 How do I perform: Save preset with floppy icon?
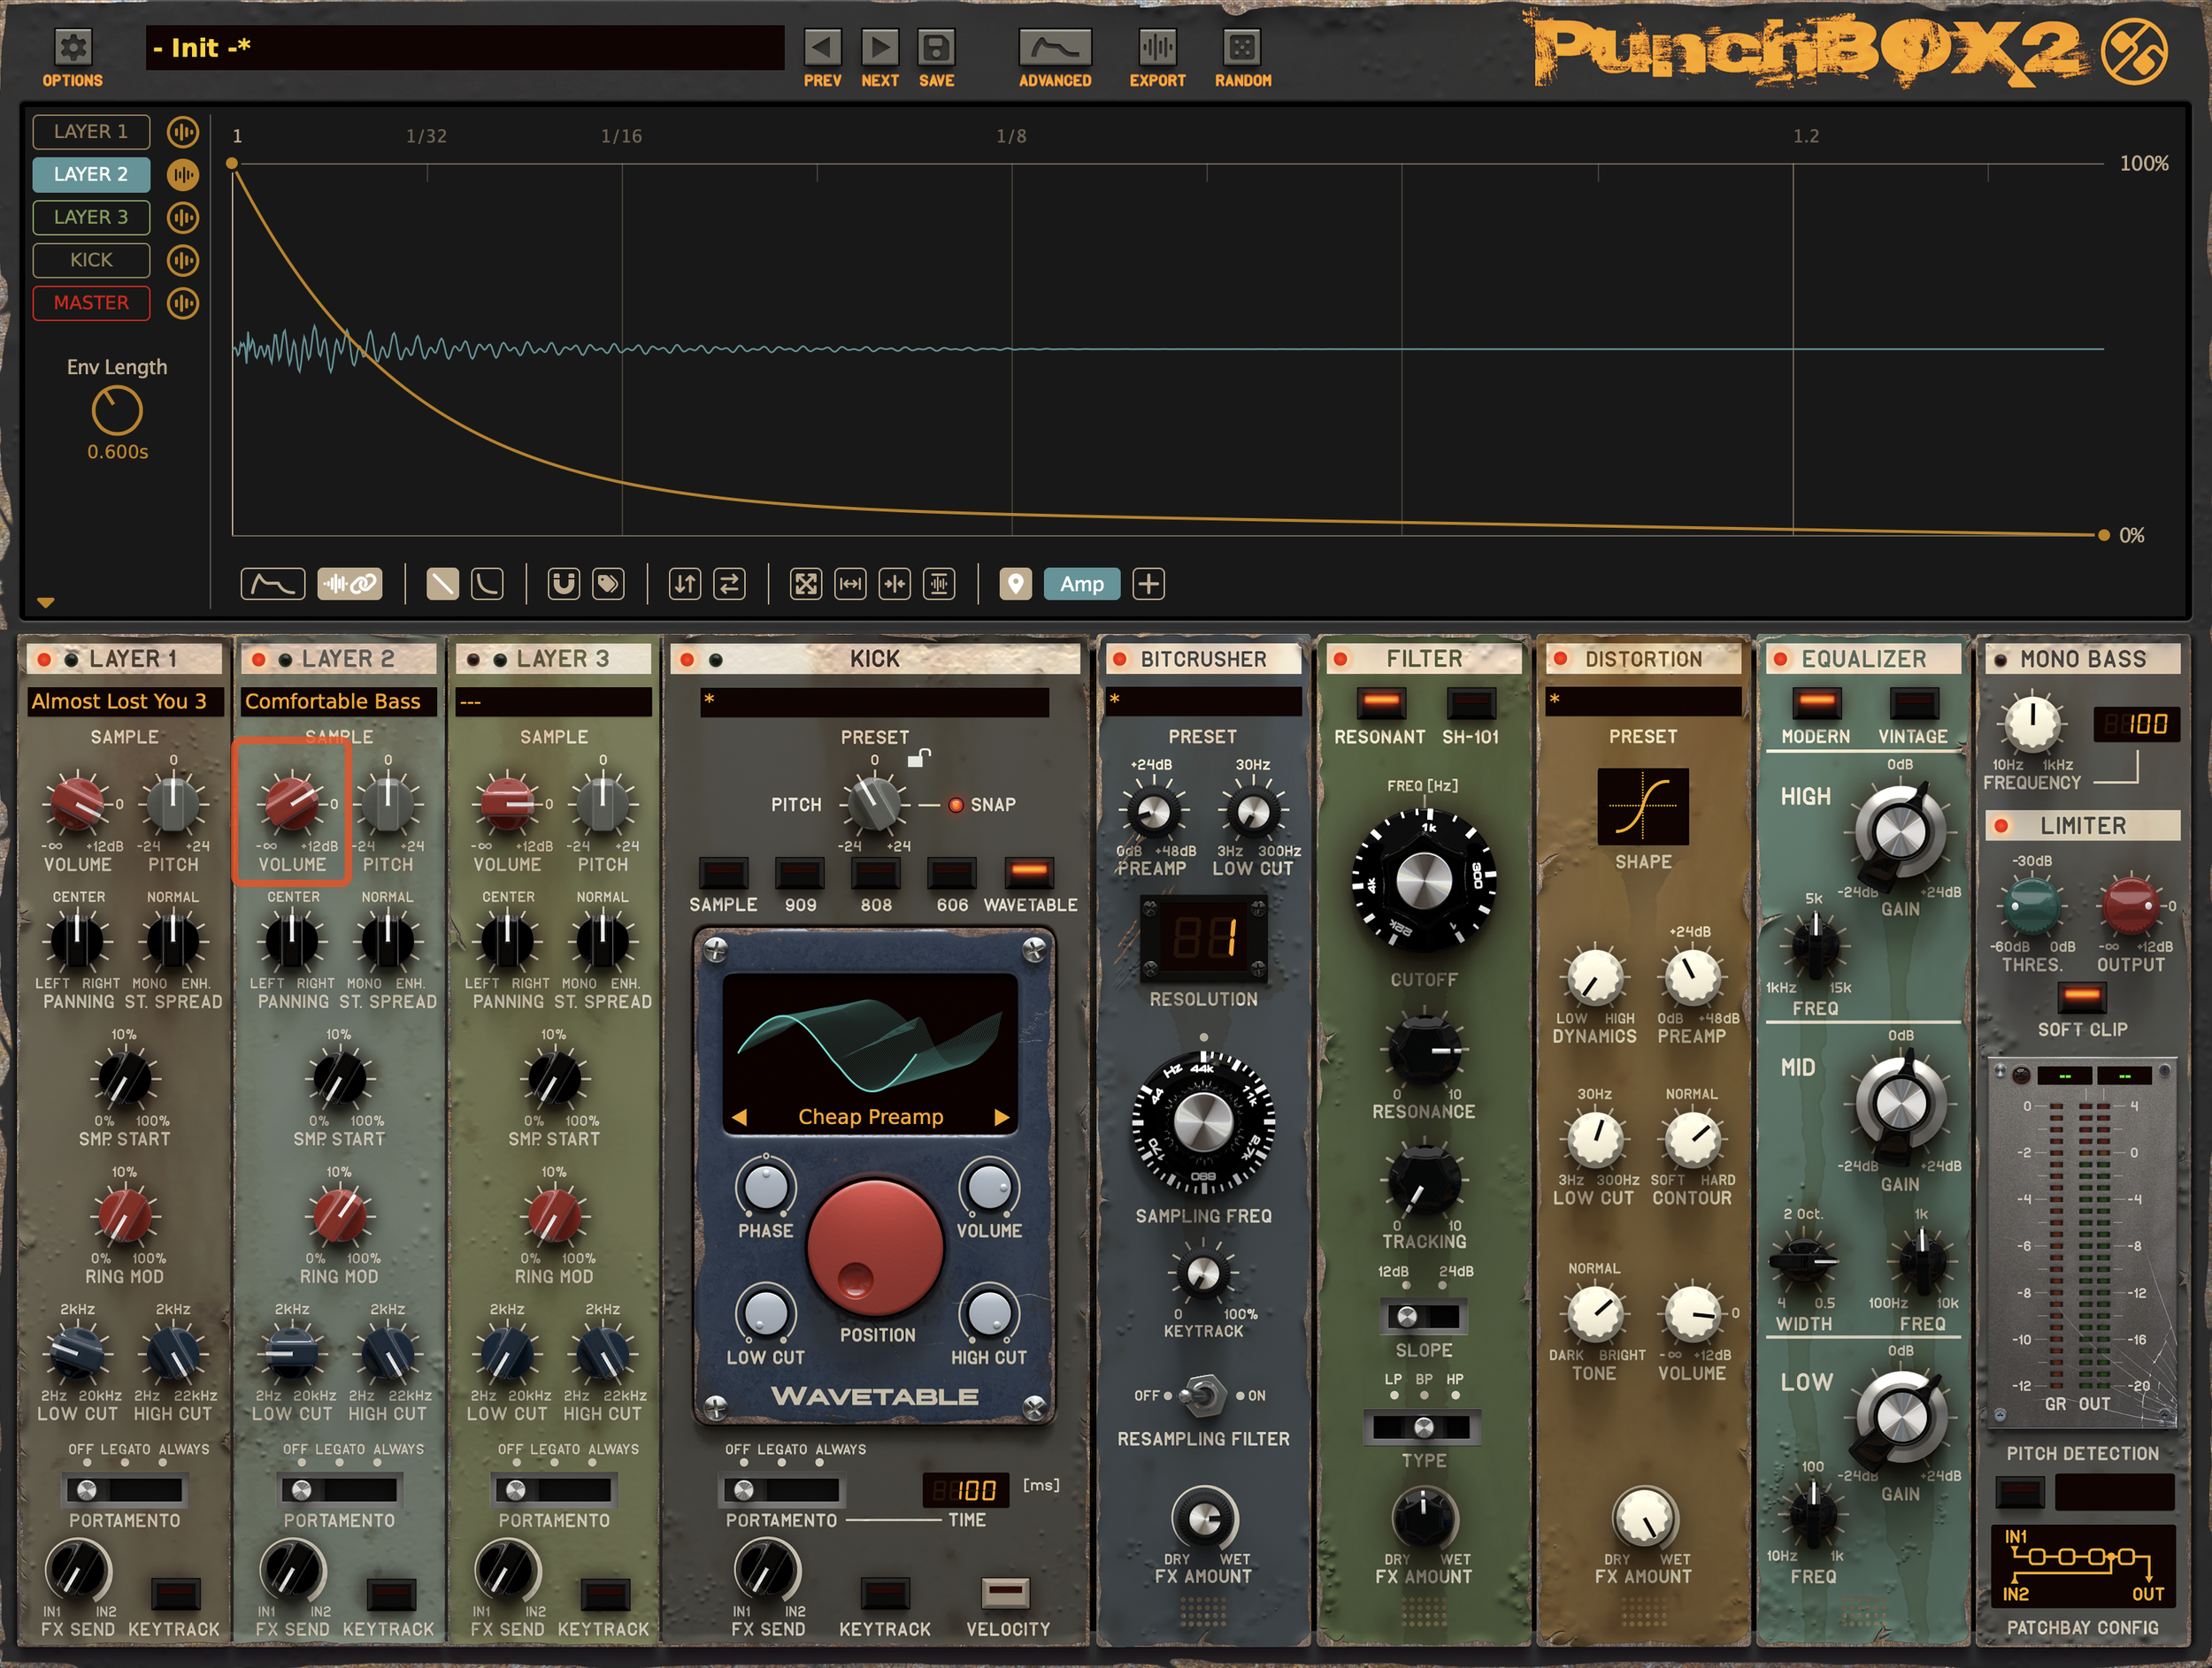pos(937,47)
